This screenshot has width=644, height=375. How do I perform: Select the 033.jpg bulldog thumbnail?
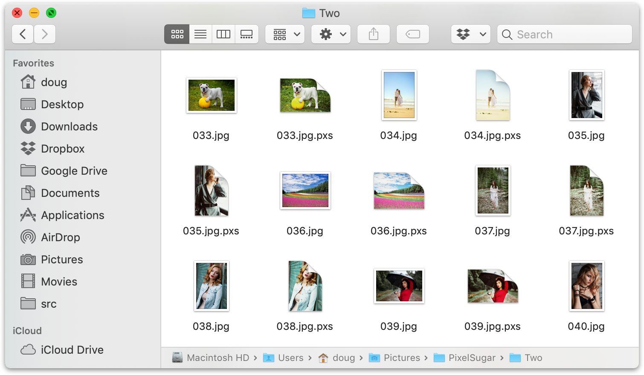pyautogui.click(x=212, y=95)
